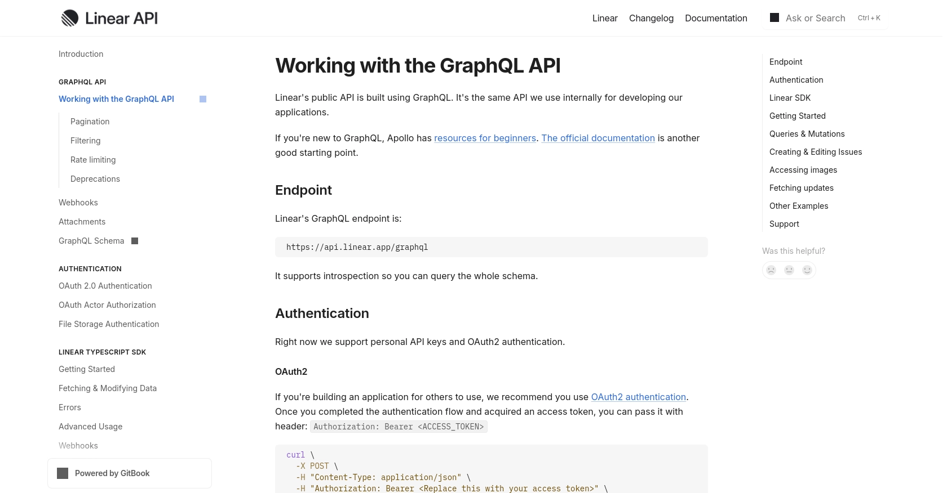947x493 pixels.
Task: Click the Authorization: Bearer <ACCESS_TOKEN> inline code
Action: (x=399, y=427)
